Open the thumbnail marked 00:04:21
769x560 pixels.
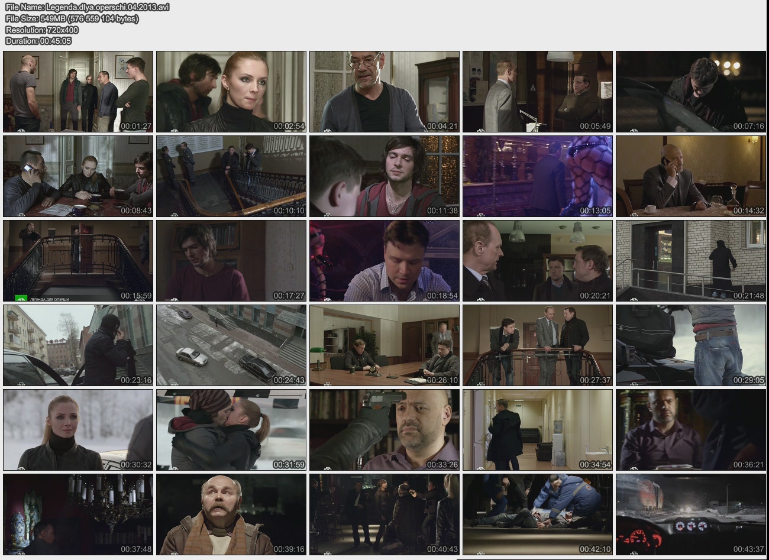[x=384, y=92]
